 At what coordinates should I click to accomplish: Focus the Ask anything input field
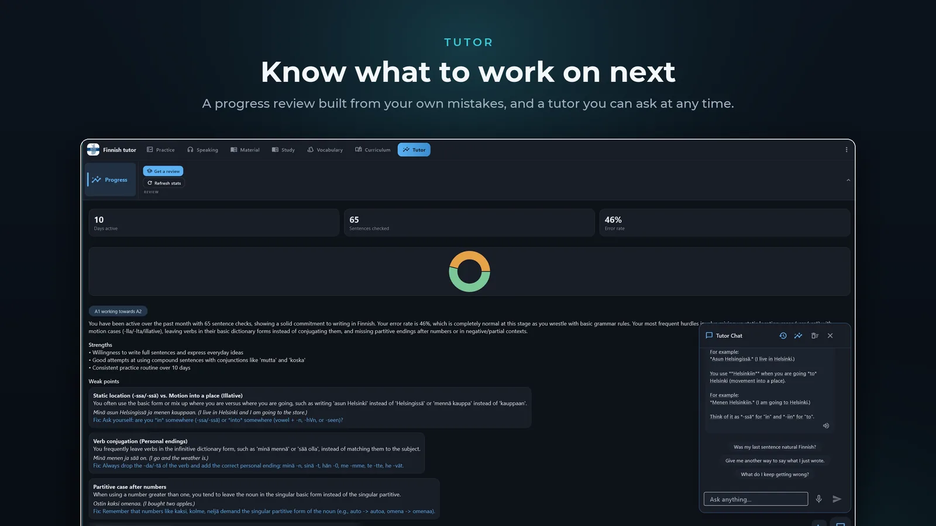[756, 499]
